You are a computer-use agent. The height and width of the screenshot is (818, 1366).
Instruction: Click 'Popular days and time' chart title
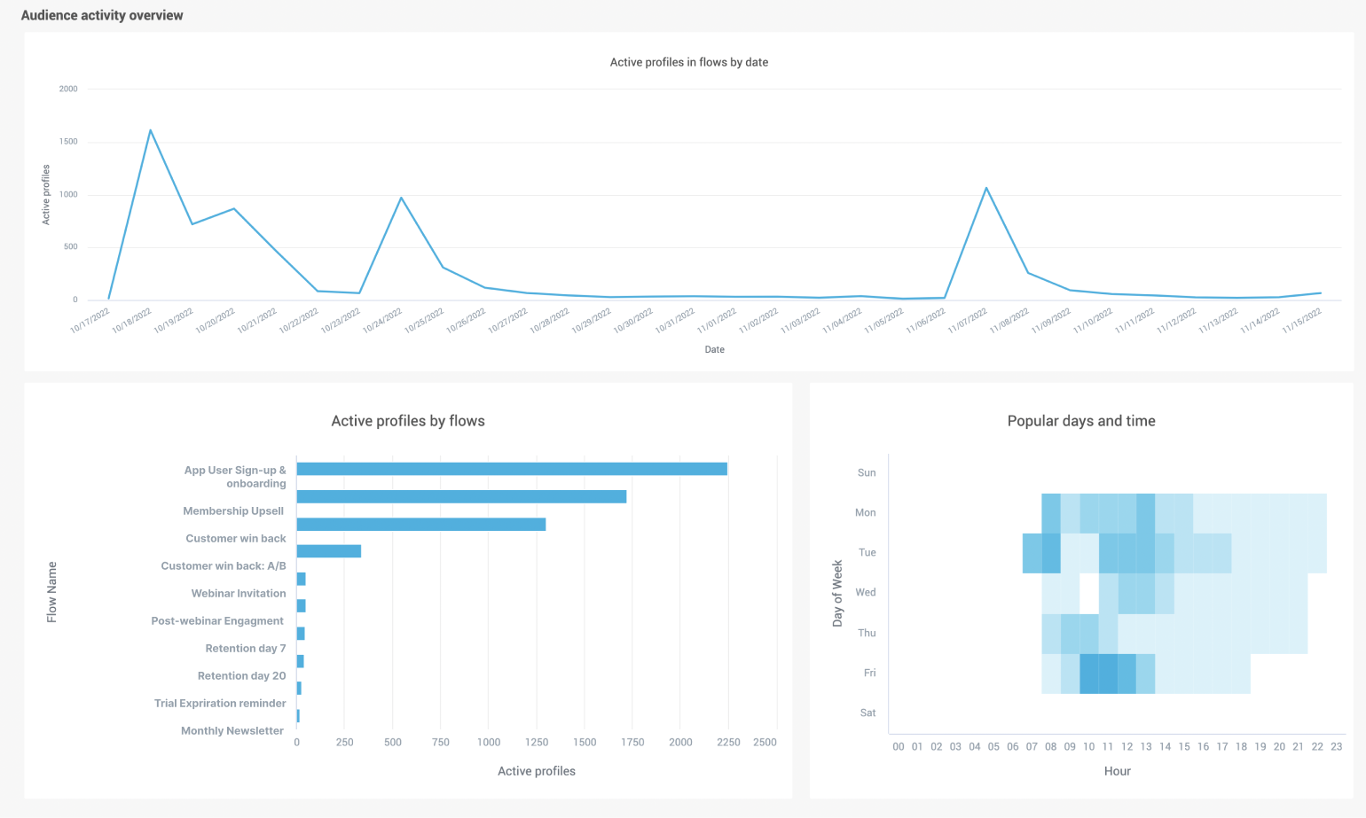[x=1080, y=421]
